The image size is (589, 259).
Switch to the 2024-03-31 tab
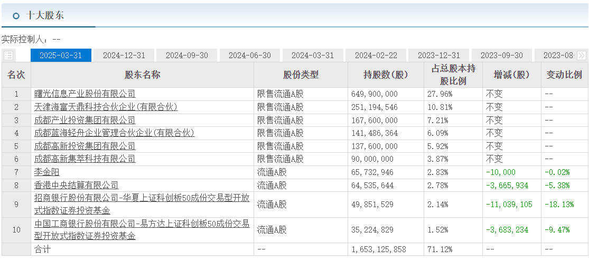[x=313, y=55]
